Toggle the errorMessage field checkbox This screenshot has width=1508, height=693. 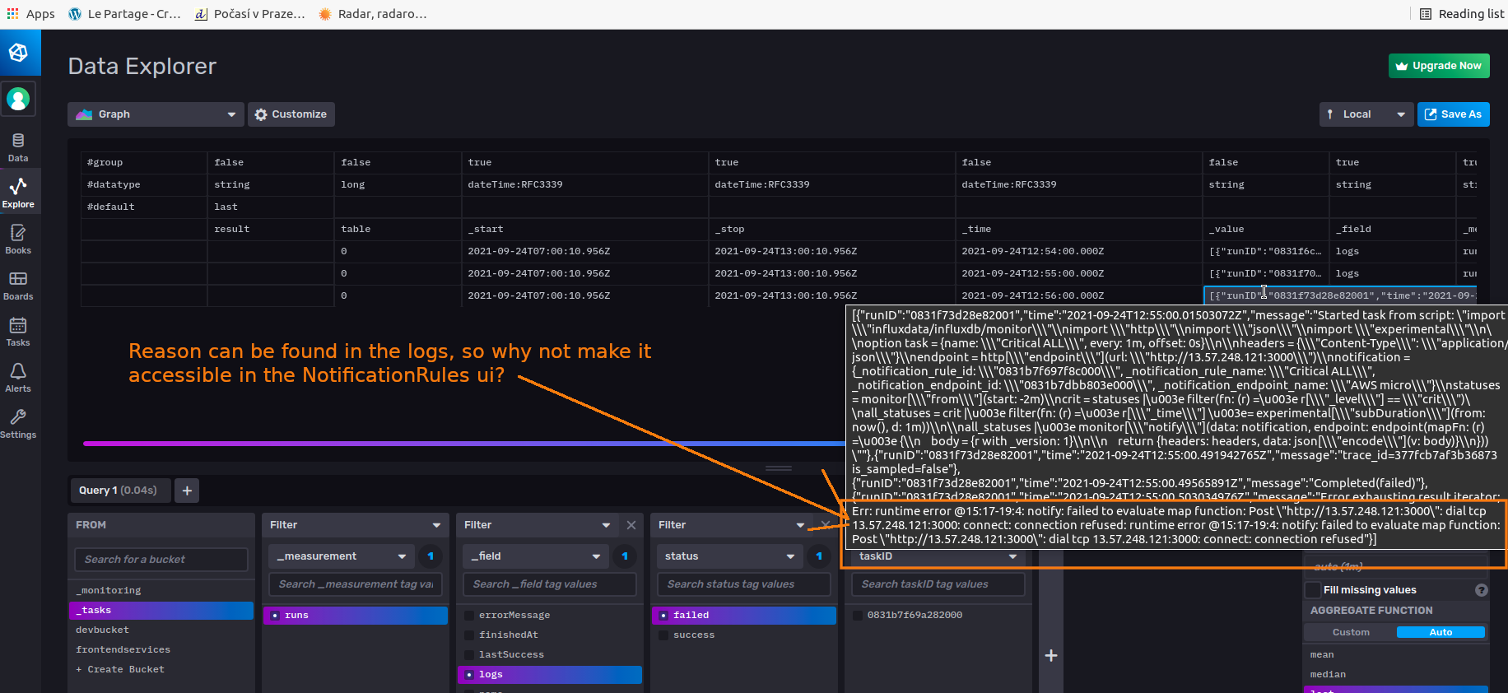469,615
